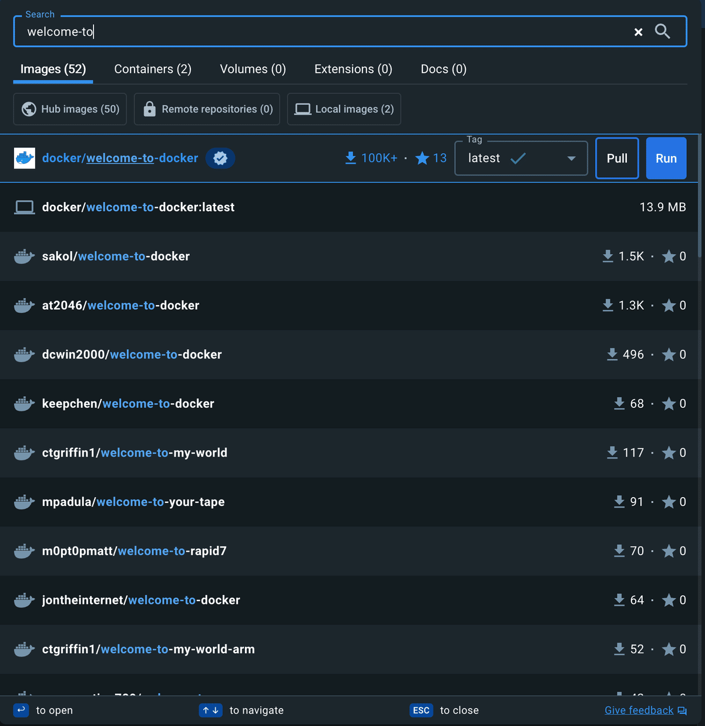Viewport: 705px width, 726px height.
Task: Click the whale icon next to sakol/welcome-to-docker
Action: tap(24, 256)
